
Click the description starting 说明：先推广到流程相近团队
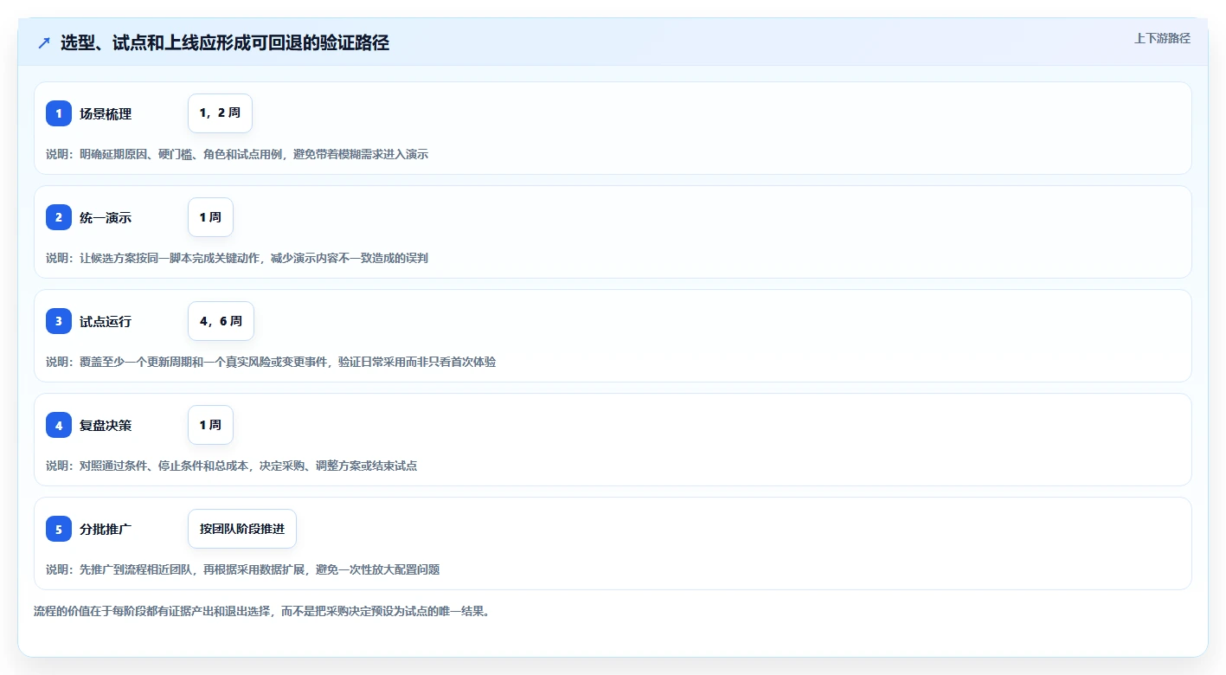243,569
